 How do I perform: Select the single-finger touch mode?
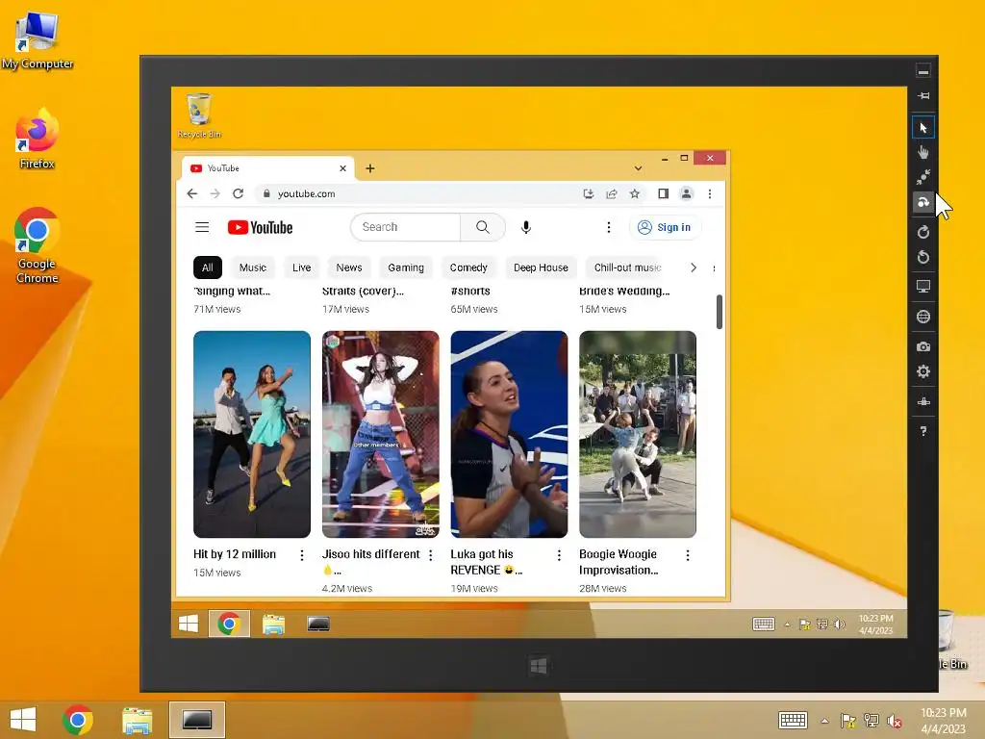click(922, 153)
